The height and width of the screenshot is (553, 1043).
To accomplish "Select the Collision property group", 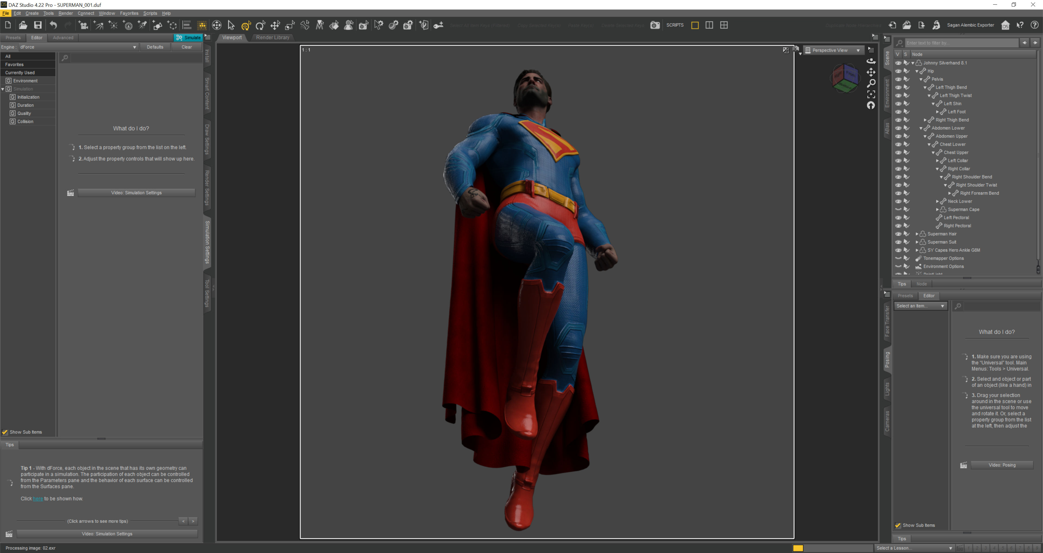I will click(25, 121).
